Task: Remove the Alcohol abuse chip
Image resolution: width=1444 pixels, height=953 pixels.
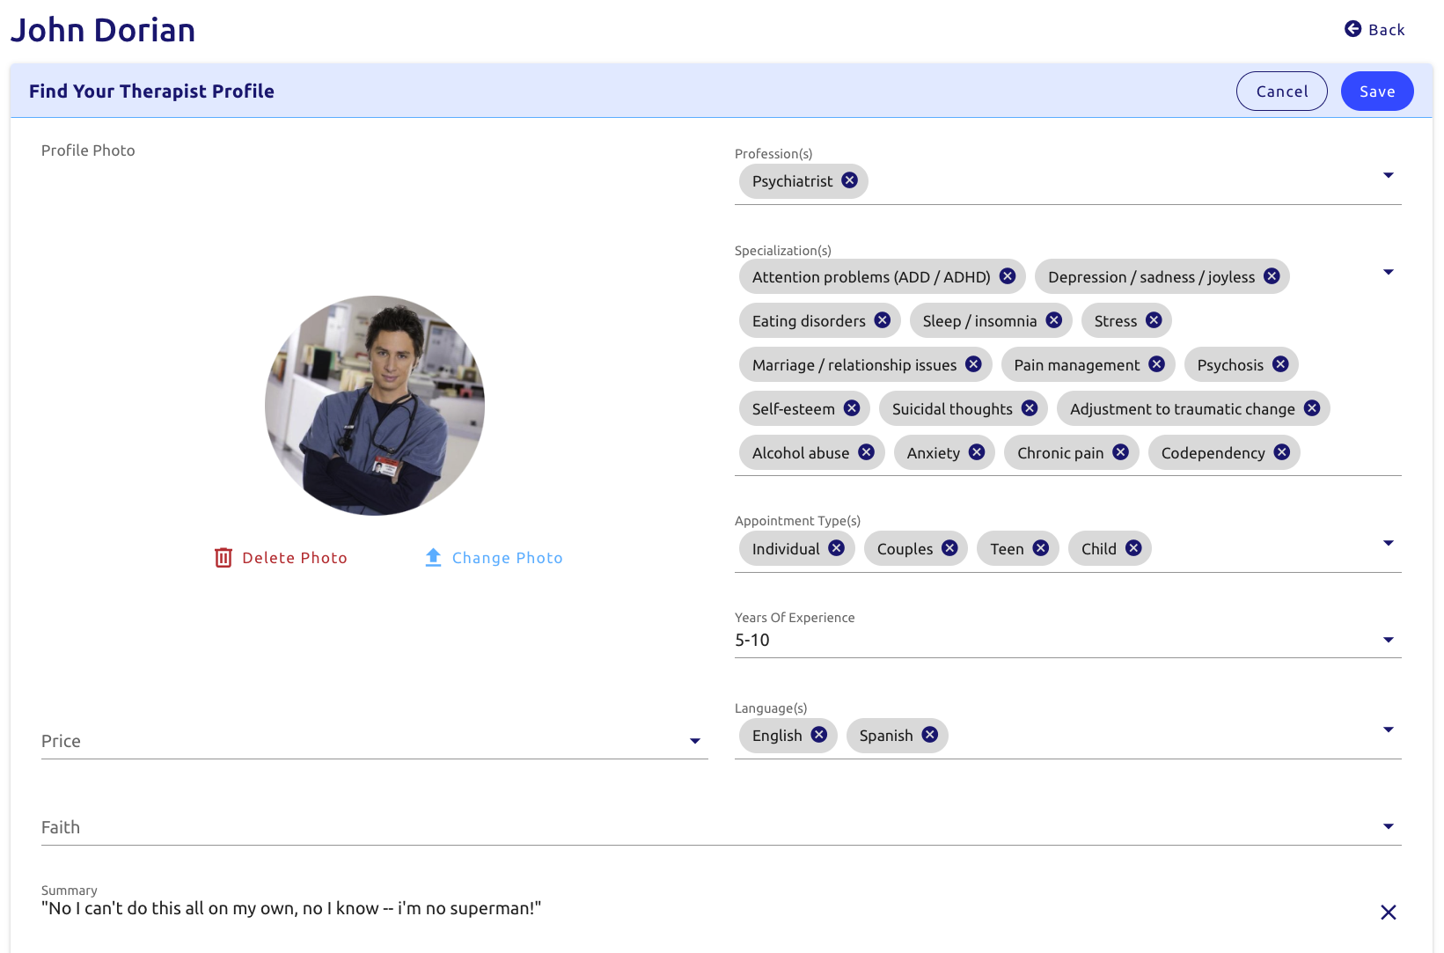Action: pos(867,452)
